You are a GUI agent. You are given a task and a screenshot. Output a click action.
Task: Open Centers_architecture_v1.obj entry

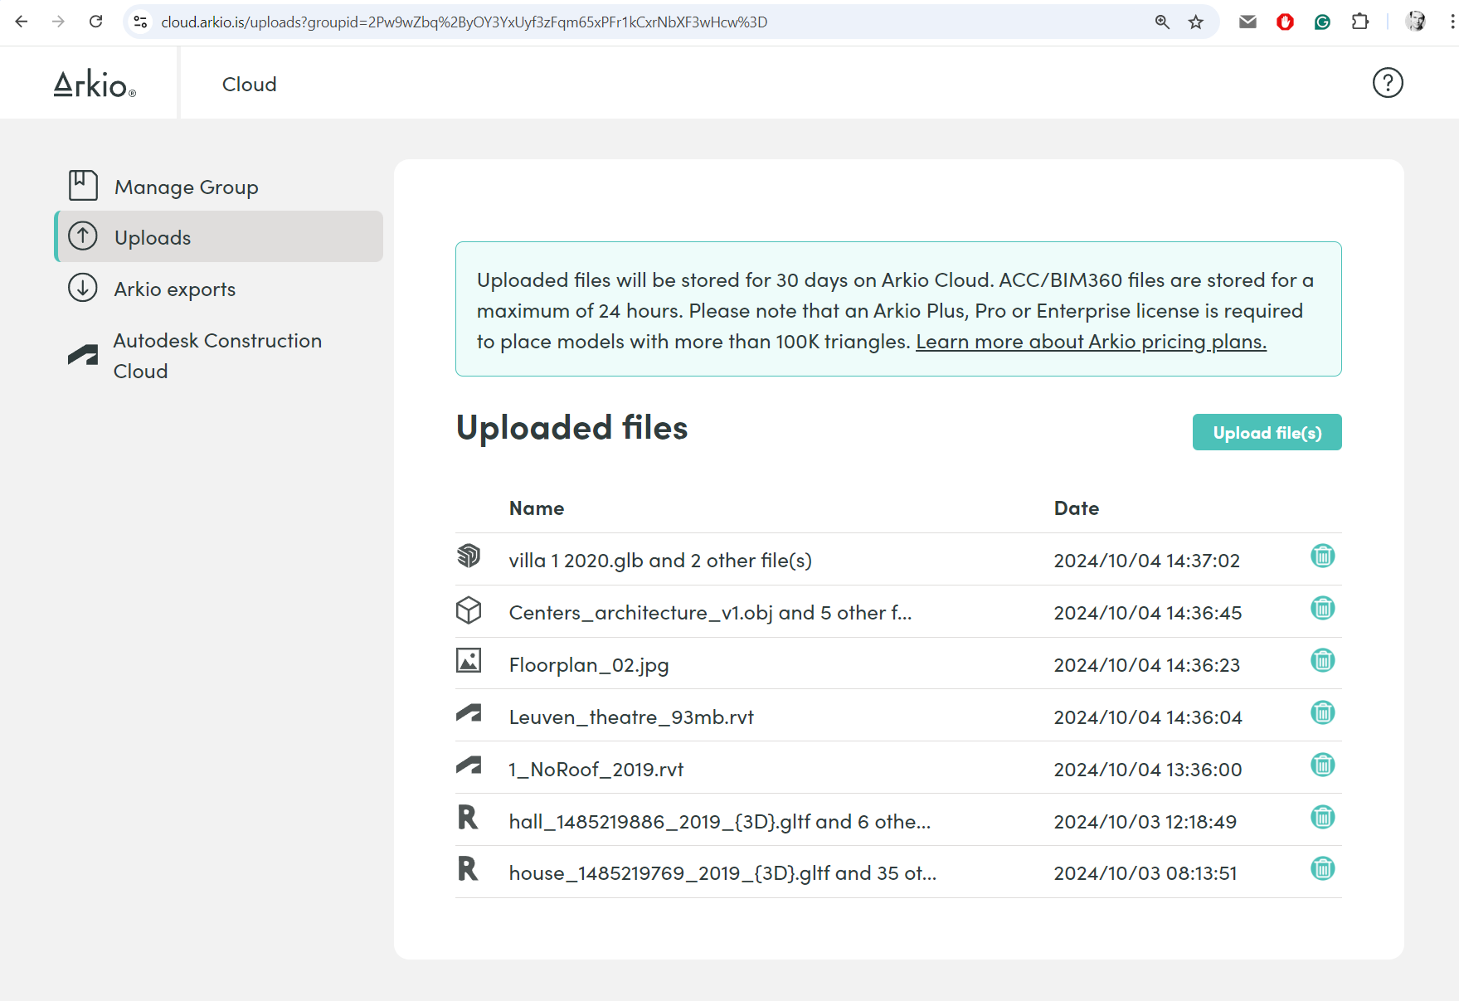[710, 613]
